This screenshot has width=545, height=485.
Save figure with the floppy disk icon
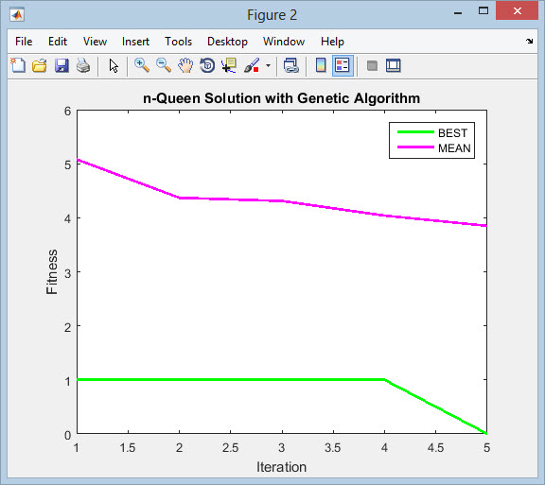[x=62, y=65]
